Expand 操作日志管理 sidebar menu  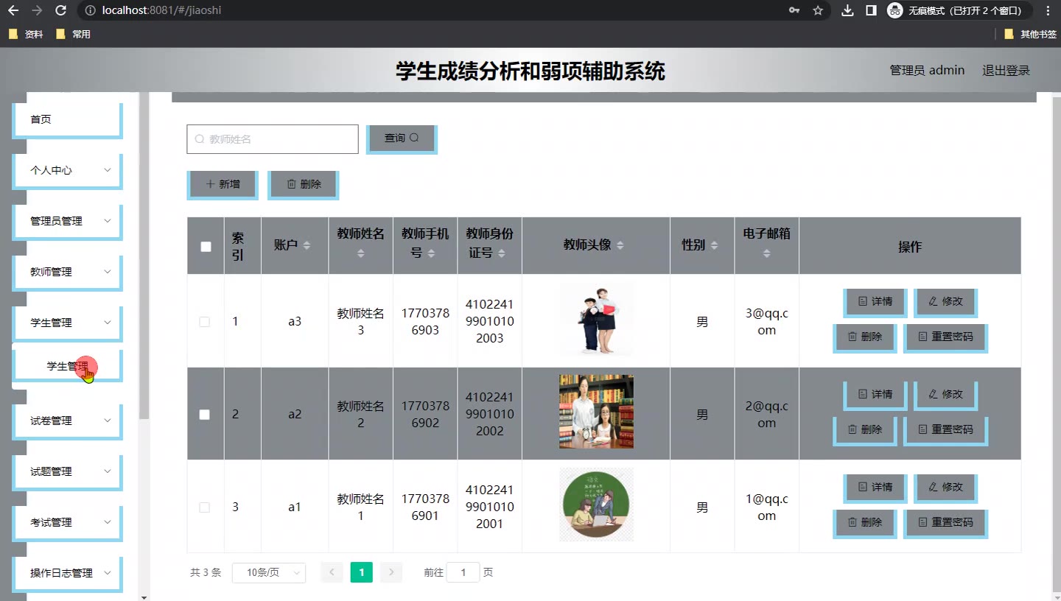(68, 573)
